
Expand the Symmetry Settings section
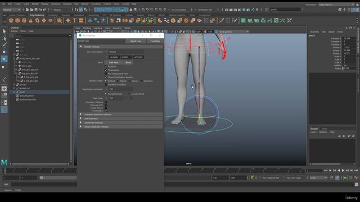[x=80, y=122]
